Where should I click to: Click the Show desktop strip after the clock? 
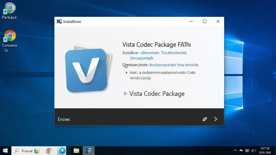coord(275,151)
